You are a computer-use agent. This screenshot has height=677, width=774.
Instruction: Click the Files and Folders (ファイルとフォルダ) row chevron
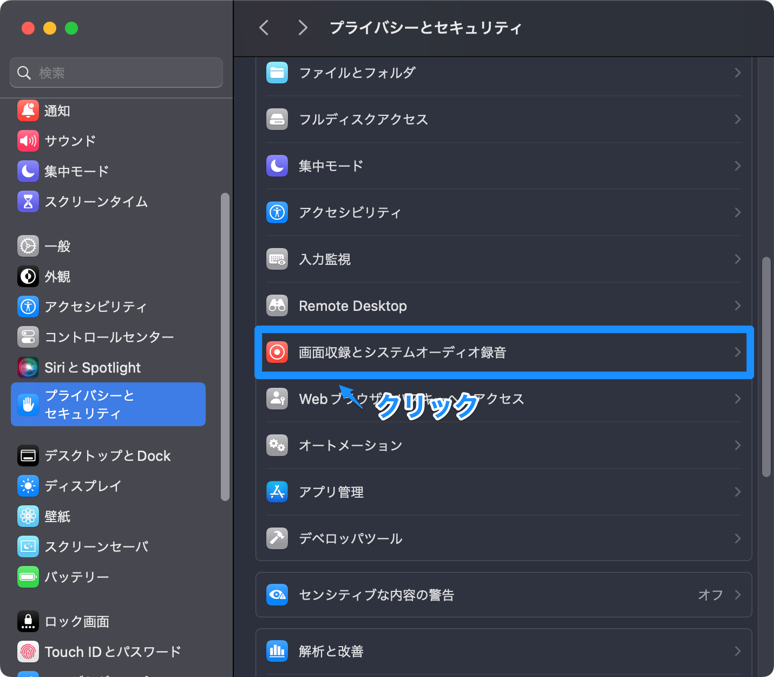pos(737,73)
